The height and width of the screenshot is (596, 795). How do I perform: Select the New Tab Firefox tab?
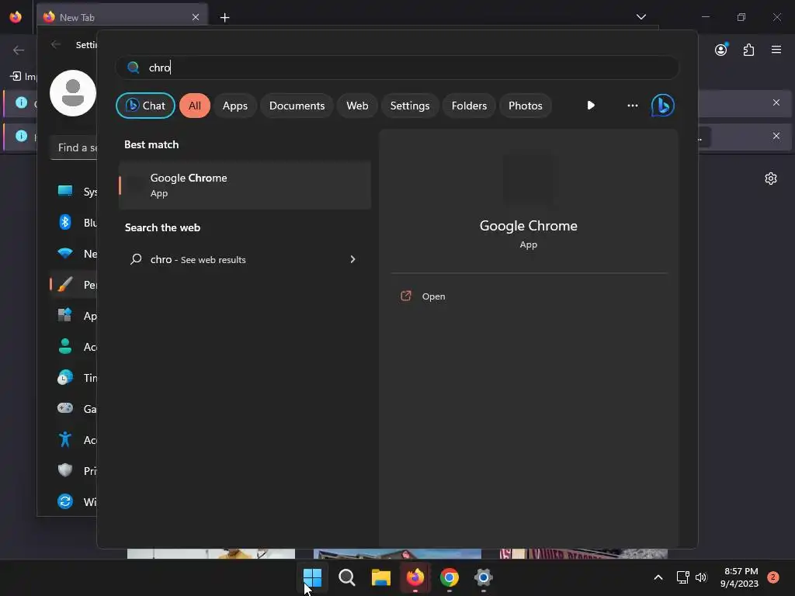tap(122, 17)
